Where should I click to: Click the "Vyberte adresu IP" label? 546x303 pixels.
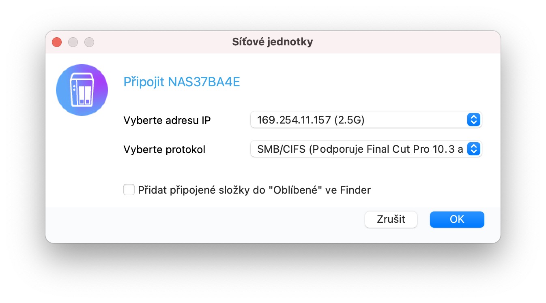pyautogui.click(x=167, y=120)
